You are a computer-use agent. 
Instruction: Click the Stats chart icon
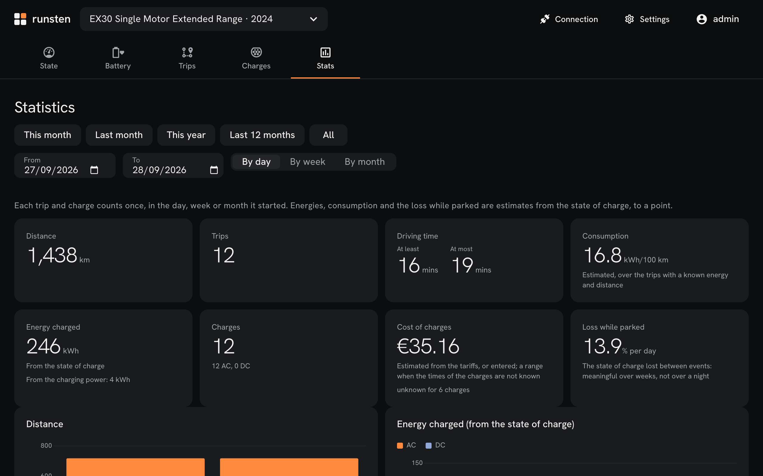point(325,52)
